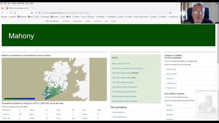
Task: Click the Griffith's link in the county heading
Action: pos(36,103)
